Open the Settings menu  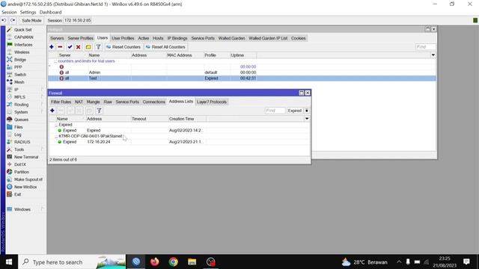tap(28, 12)
